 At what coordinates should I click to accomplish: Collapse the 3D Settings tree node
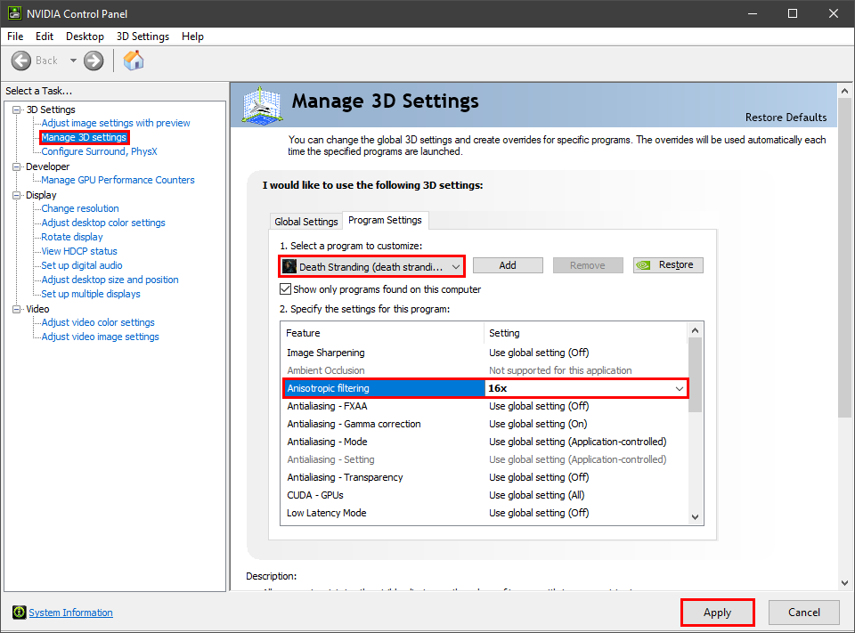17,110
